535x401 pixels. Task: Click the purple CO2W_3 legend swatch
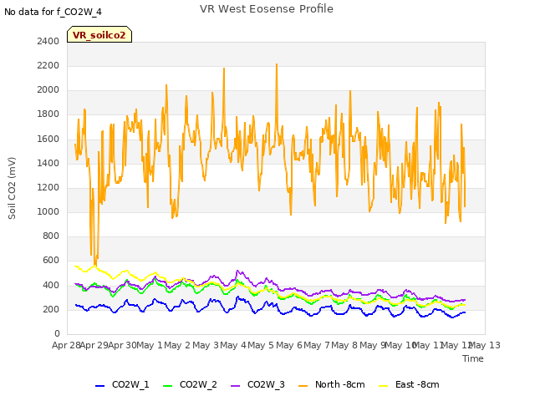click(x=236, y=386)
